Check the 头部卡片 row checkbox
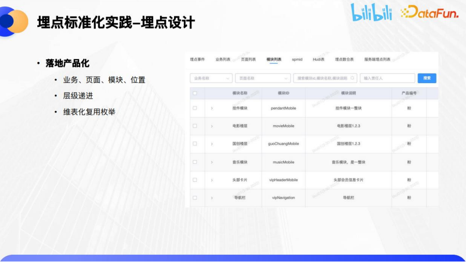The image size is (466, 262). 195,180
